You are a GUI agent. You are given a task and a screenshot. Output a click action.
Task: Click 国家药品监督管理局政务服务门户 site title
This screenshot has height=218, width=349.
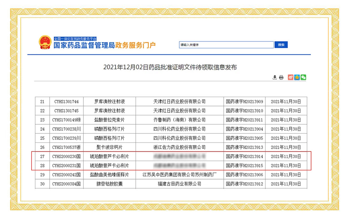click(x=104, y=45)
